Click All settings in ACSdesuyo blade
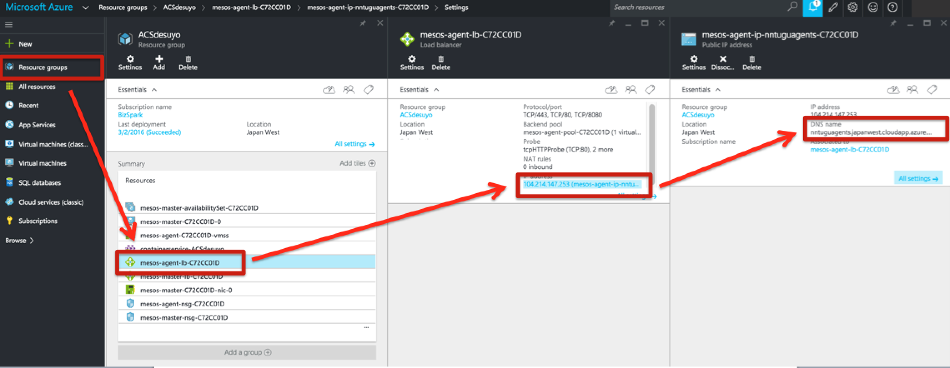Image resolution: width=950 pixels, height=368 pixels. pos(355,144)
